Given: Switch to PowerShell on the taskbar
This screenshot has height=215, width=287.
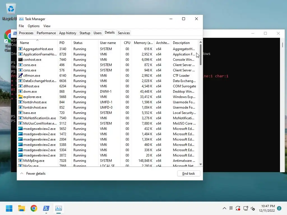Looking at the screenshot, I should click(46, 208).
